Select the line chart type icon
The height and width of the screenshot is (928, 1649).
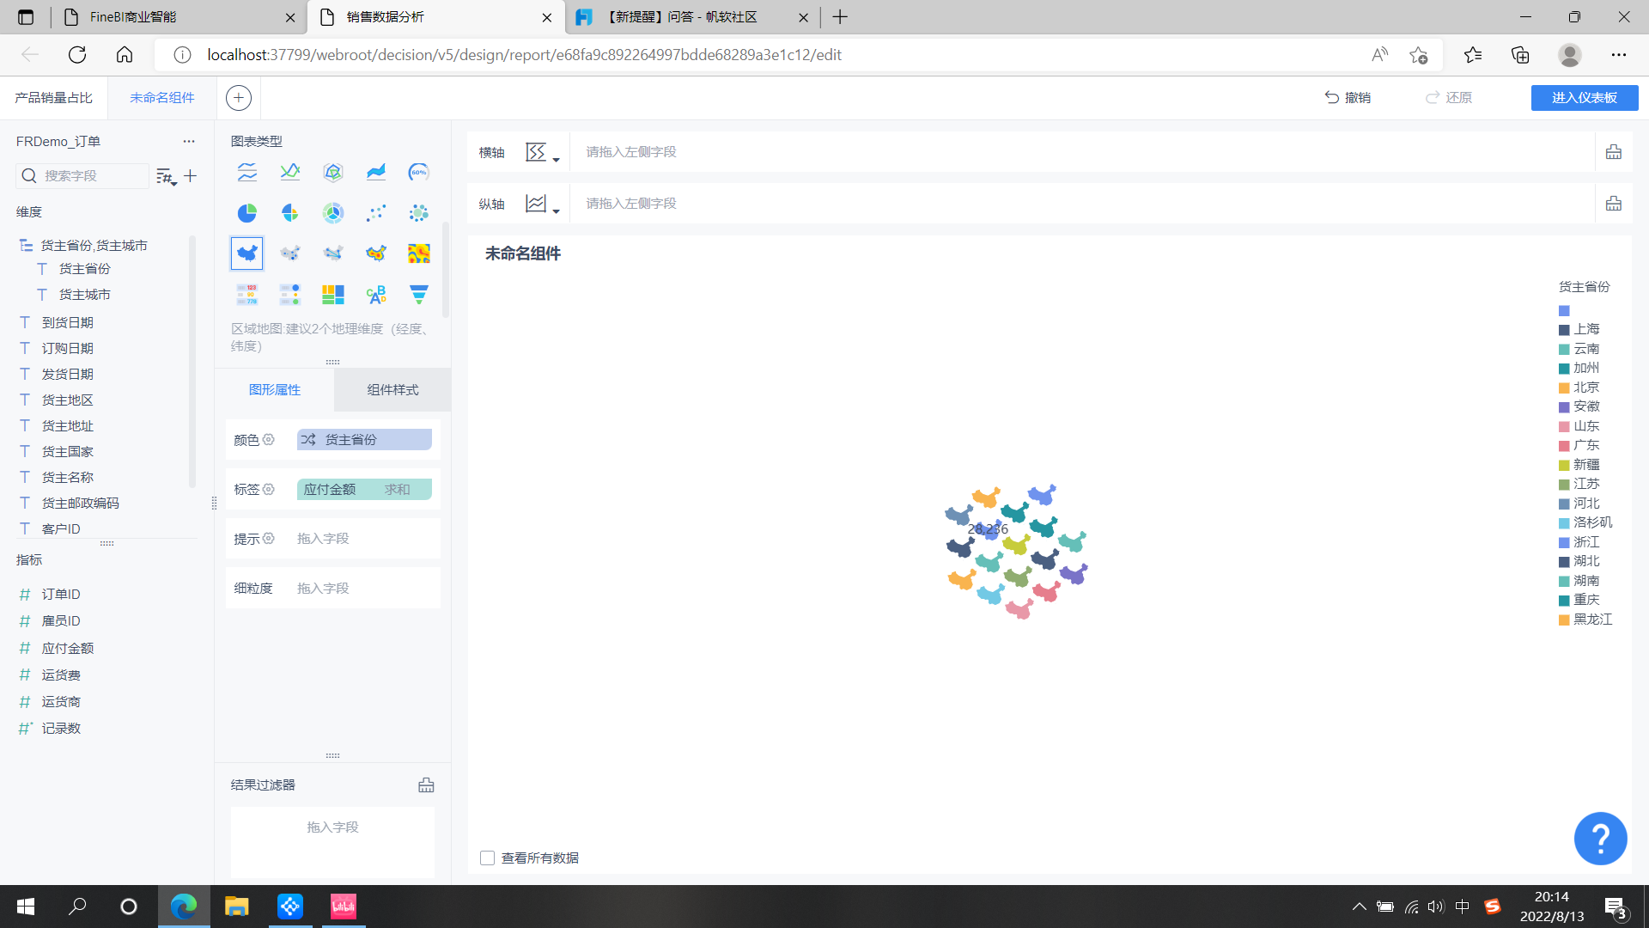[290, 172]
